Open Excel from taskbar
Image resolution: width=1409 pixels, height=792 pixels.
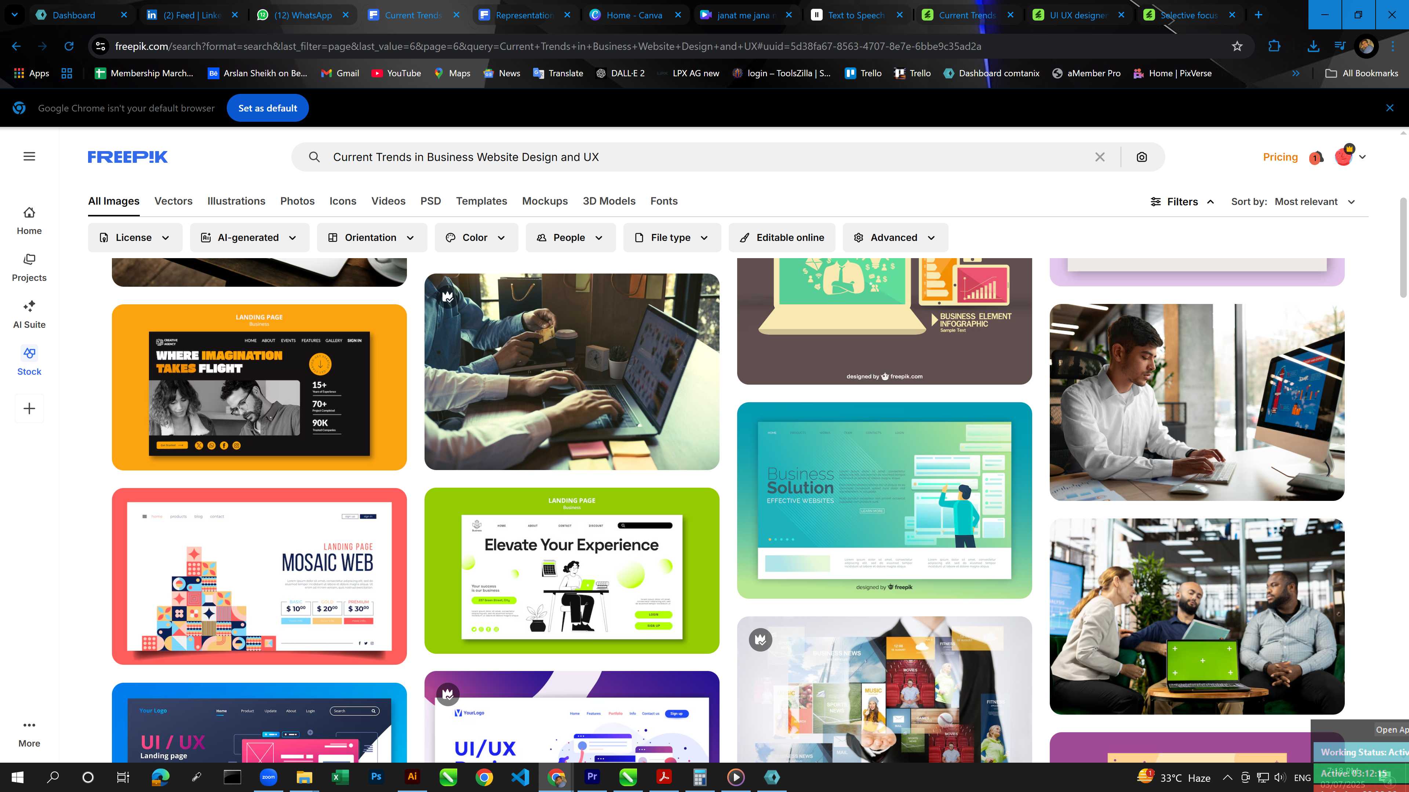[x=340, y=777]
